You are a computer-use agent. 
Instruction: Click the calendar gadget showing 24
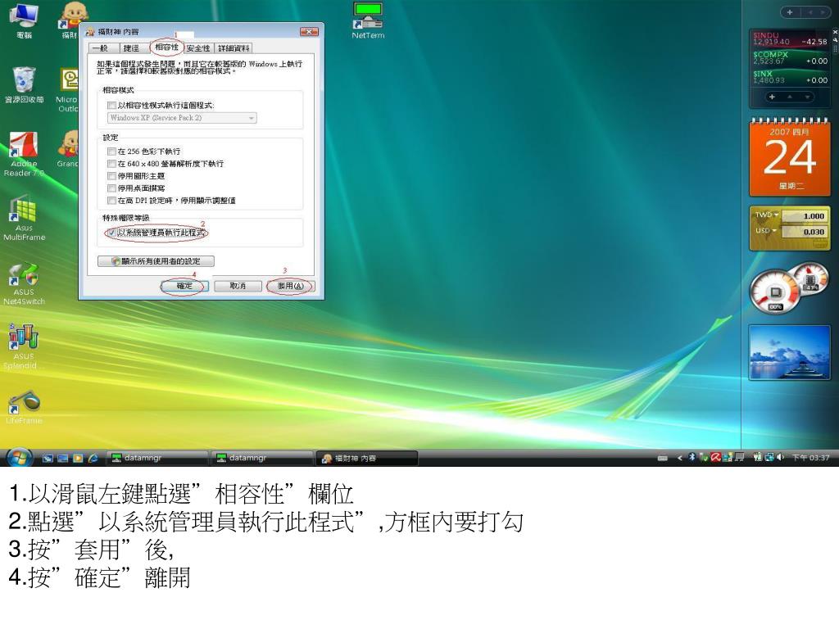(x=790, y=157)
